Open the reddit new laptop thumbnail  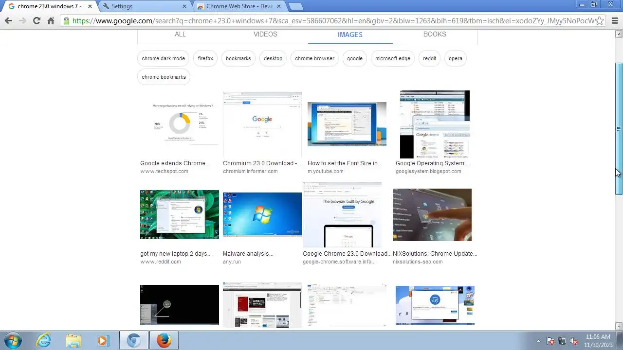click(180, 214)
